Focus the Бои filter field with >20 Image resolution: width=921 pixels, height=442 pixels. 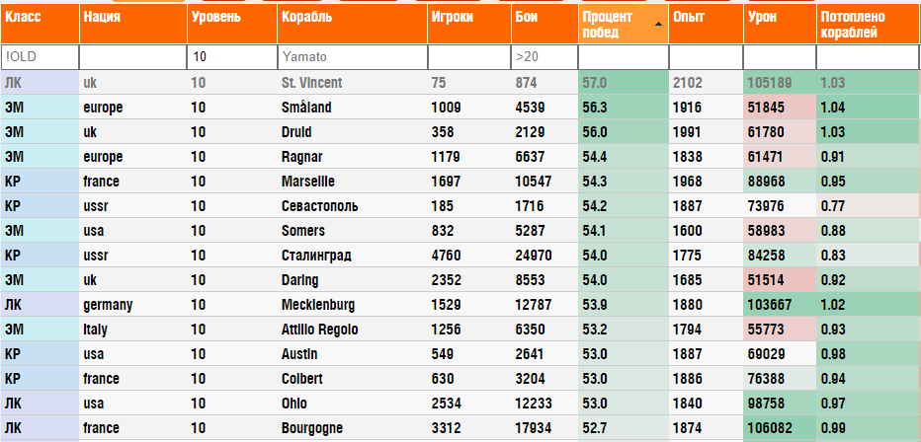tap(544, 57)
